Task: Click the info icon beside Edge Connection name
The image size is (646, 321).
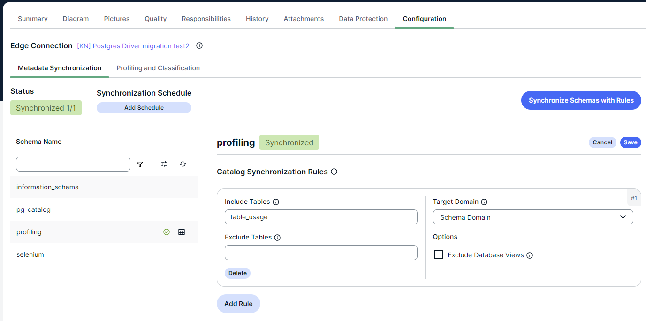Action: (x=199, y=45)
